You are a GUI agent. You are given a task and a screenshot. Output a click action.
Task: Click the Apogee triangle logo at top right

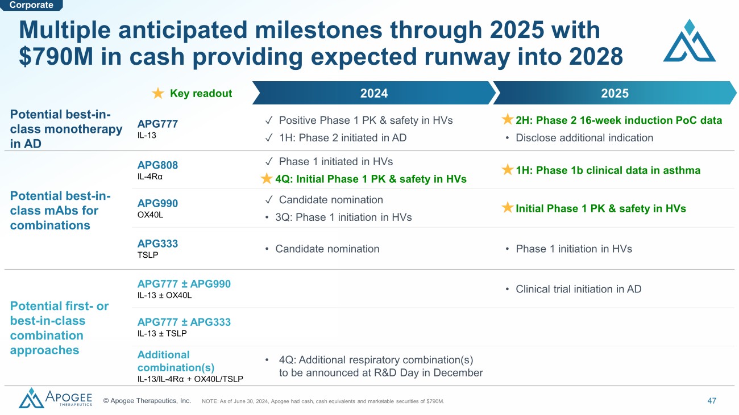click(689, 41)
